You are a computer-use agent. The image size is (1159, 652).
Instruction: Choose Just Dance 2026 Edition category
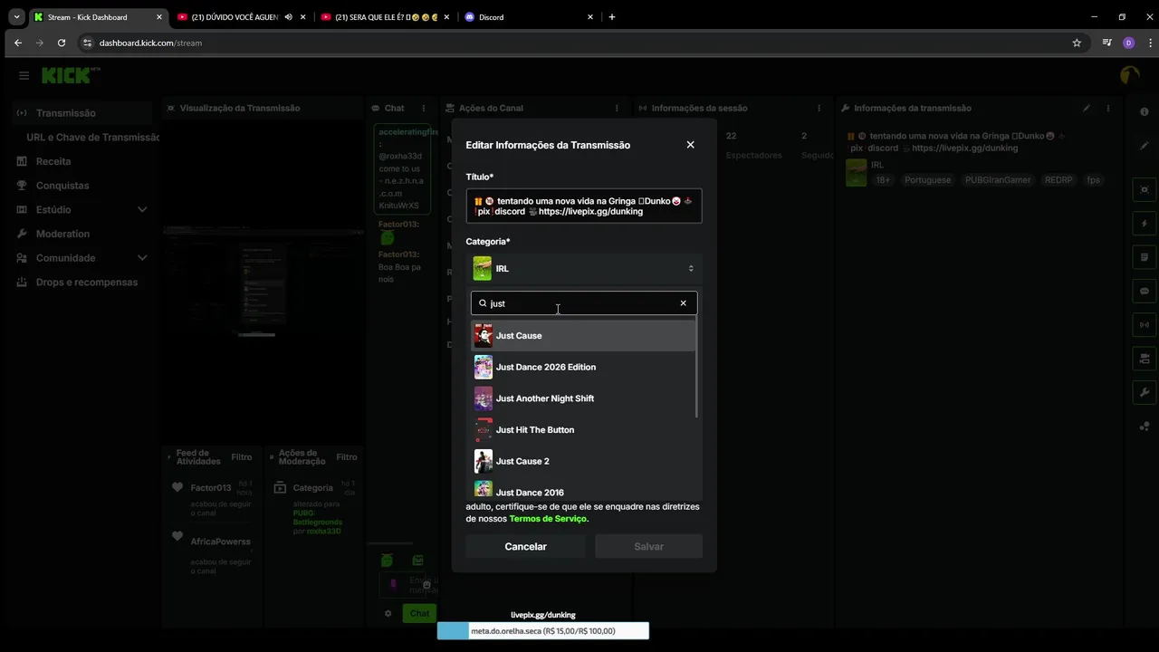(x=583, y=367)
